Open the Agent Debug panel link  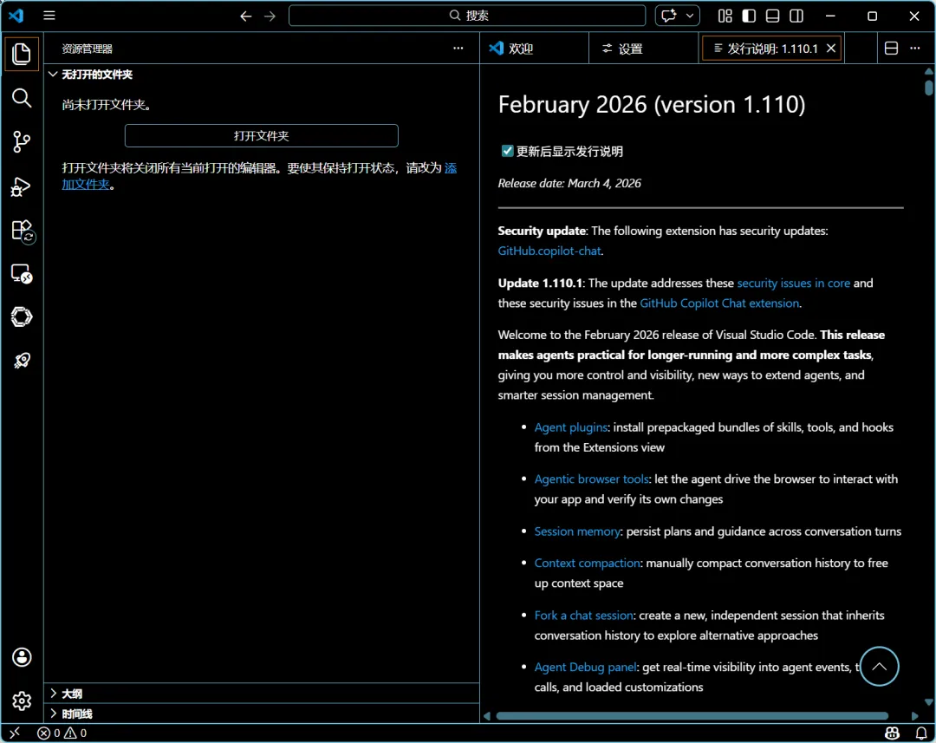(586, 667)
